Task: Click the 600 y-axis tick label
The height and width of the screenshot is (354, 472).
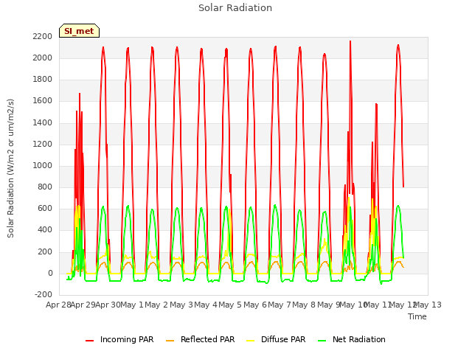Action: click(45, 208)
